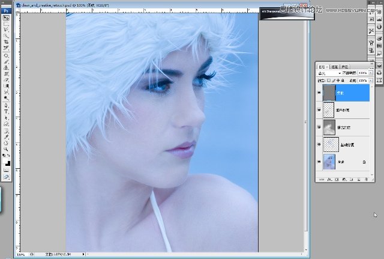Viewport: 384px width, 259px height.
Task: Select the Notes tool
Action: coord(6,131)
